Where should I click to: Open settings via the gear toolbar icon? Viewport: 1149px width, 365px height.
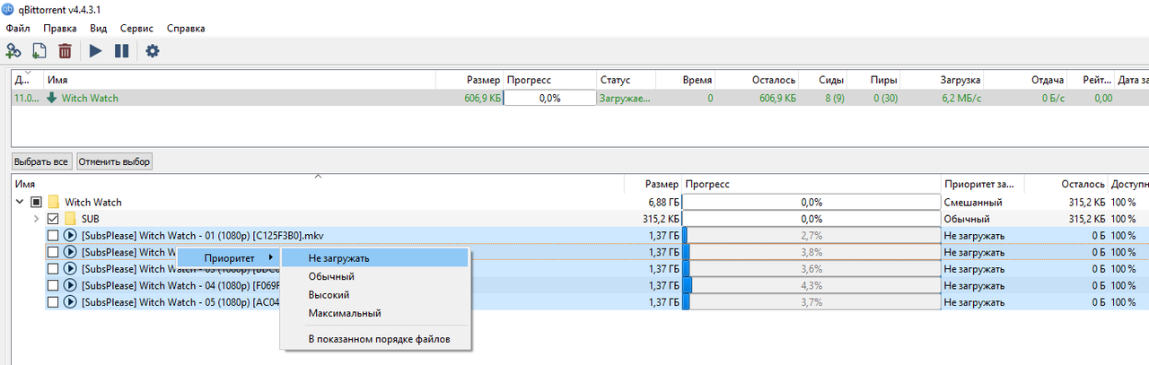click(x=153, y=51)
